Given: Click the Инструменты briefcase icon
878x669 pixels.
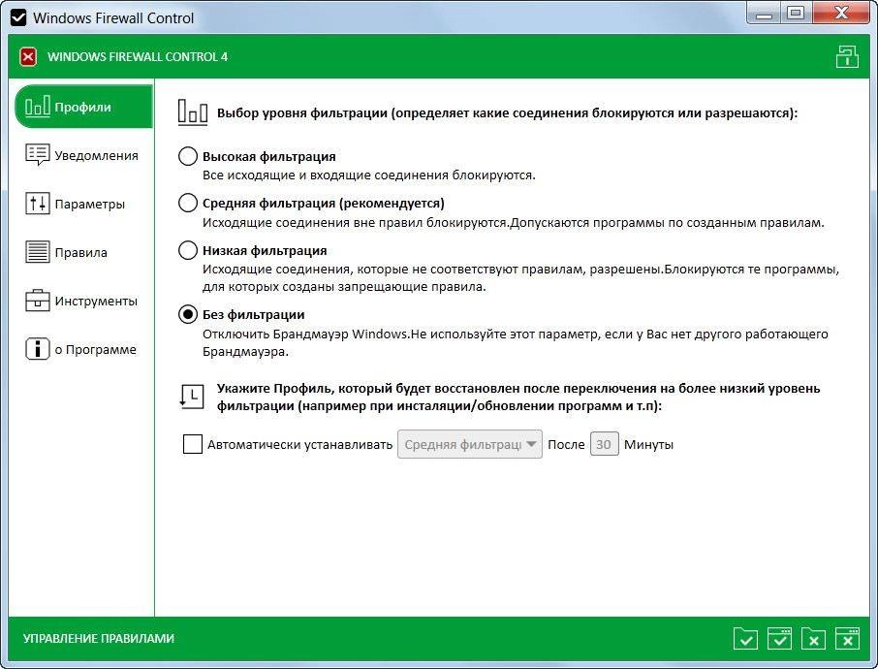Looking at the screenshot, I should tap(38, 301).
